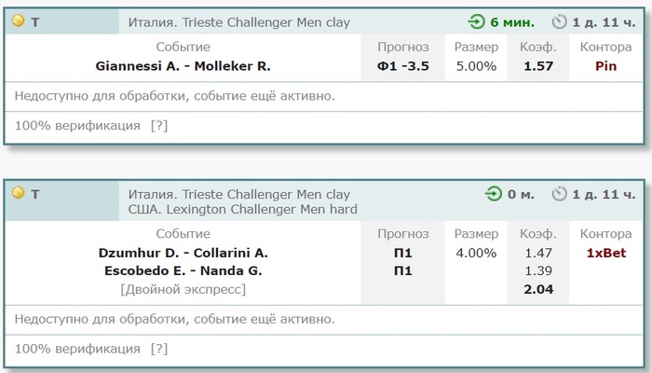Click the США Lexington Challenger Men hard text
The height and width of the screenshot is (373, 652).
click(x=243, y=210)
